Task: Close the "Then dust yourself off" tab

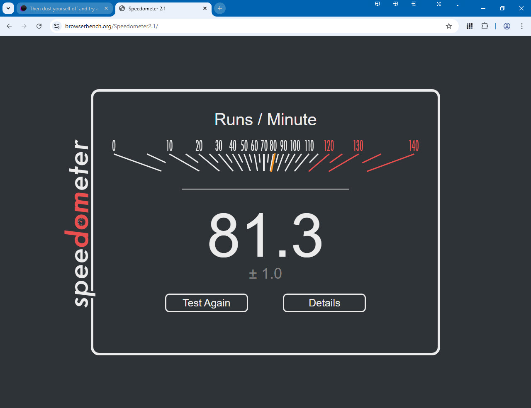Action: [106, 8]
